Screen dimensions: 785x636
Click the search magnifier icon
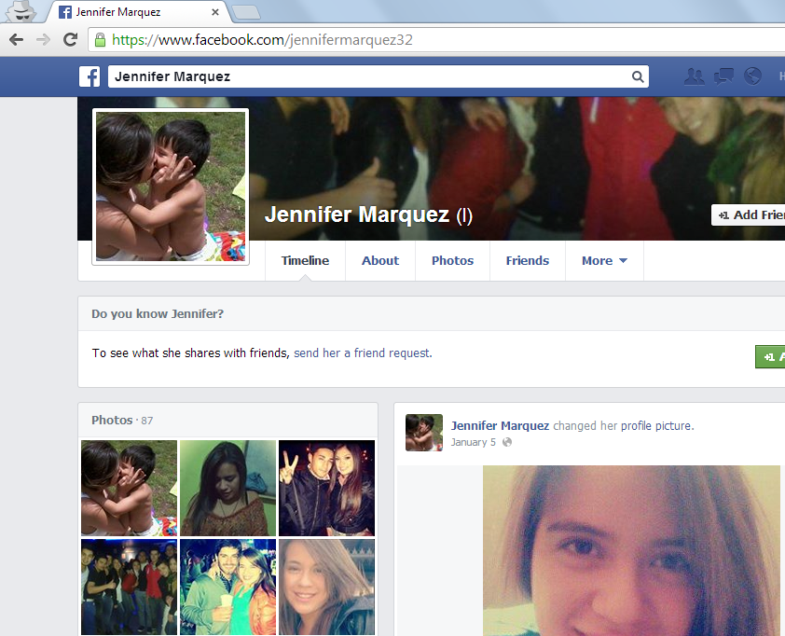(x=638, y=76)
